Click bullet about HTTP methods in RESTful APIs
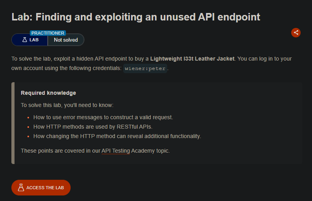This screenshot has height=201, width=312. (x=93, y=127)
